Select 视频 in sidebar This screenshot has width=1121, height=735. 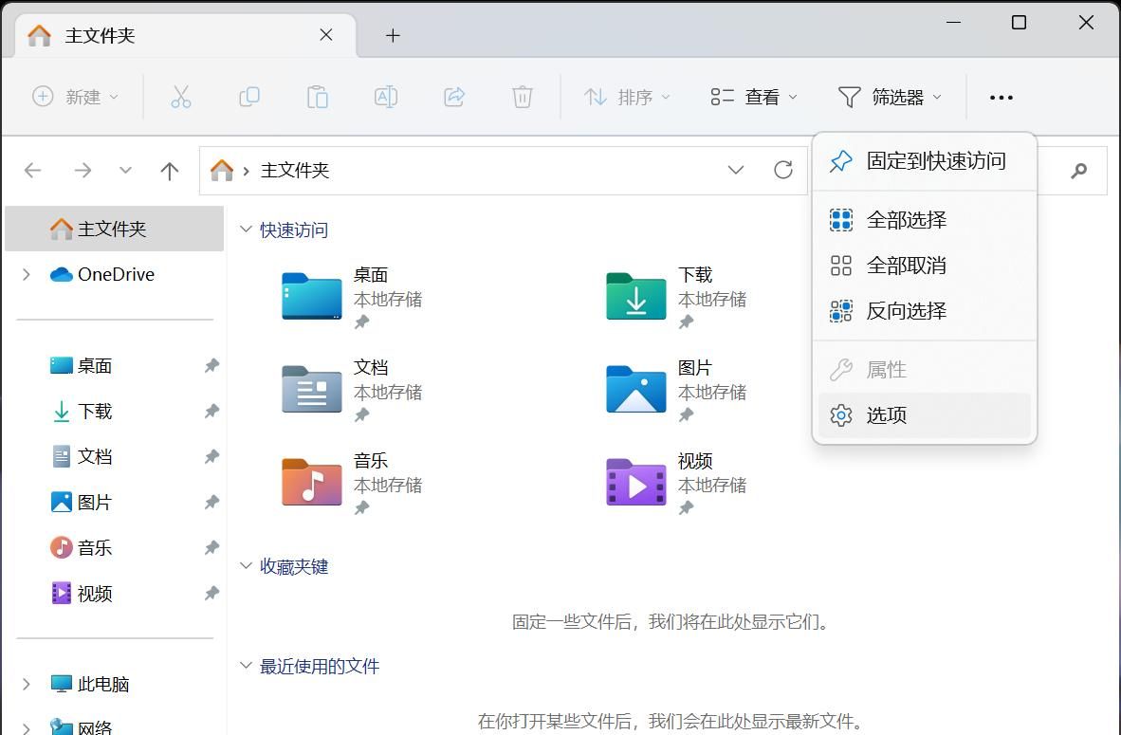115,593
